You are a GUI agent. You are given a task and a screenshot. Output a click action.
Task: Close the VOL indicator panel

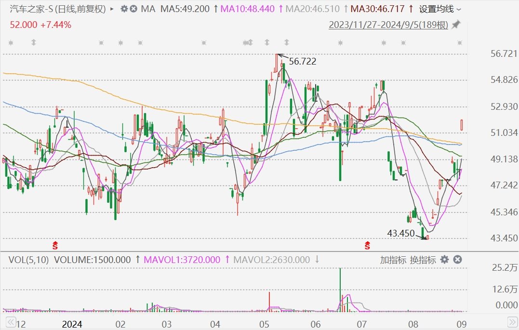pyautogui.click(x=457, y=260)
